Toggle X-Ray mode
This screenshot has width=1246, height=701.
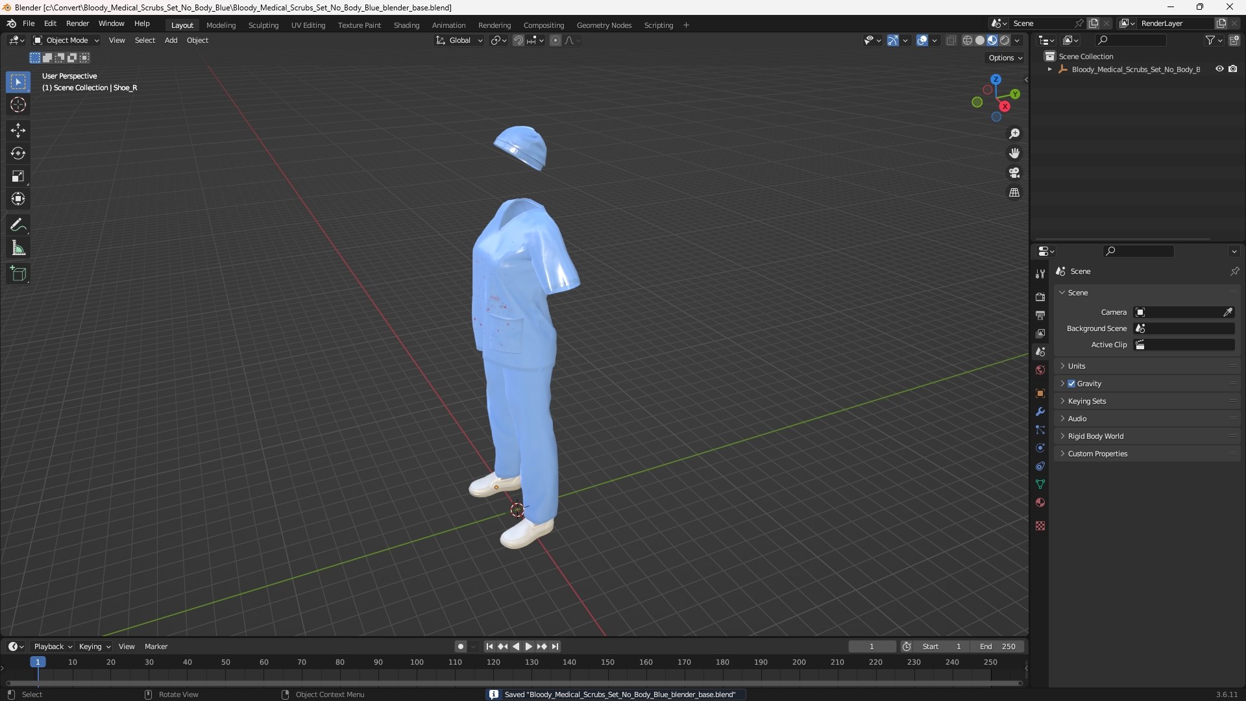click(951, 40)
